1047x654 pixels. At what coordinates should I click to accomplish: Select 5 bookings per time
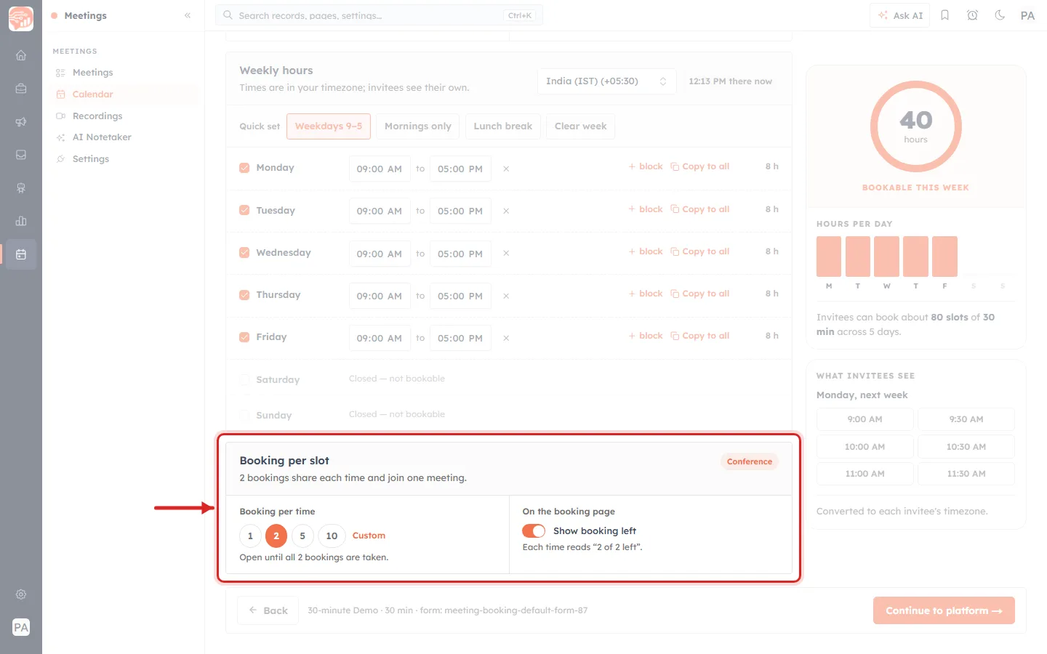pyautogui.click(x=302, y=536)
